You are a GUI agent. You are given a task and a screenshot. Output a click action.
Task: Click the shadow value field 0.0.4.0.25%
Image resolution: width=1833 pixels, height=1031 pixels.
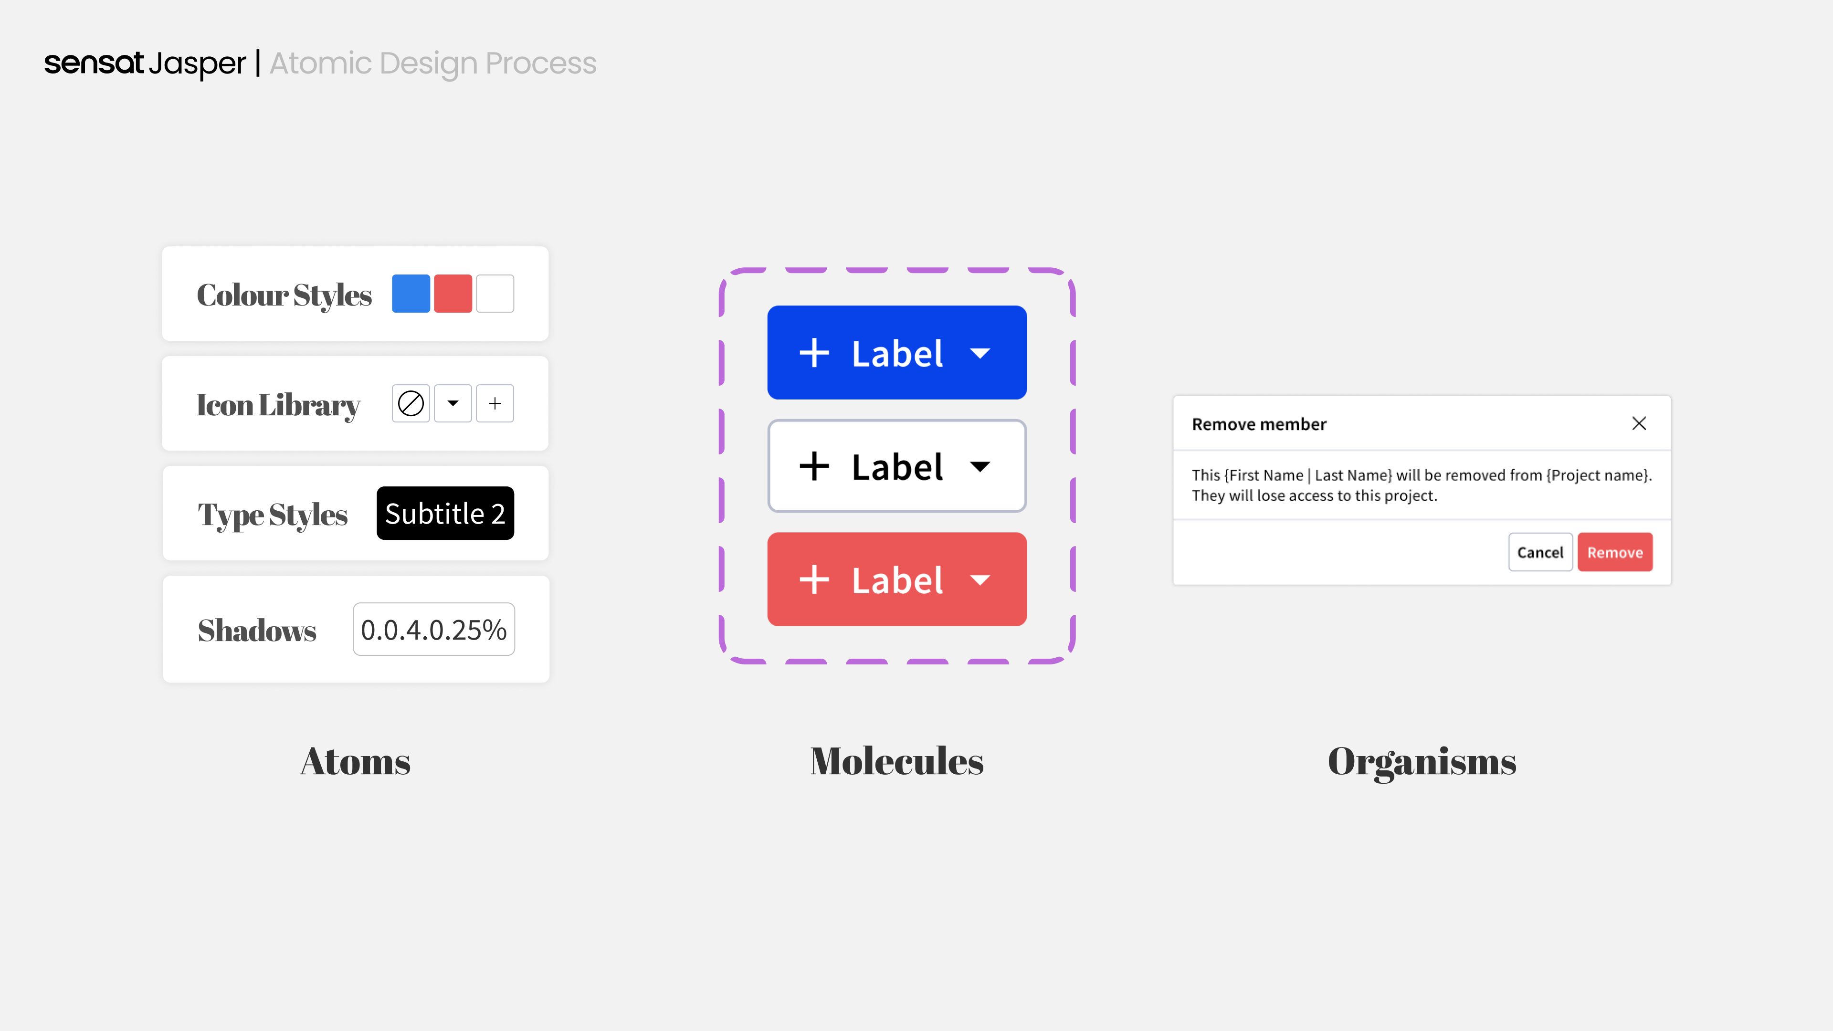point(434,629)
